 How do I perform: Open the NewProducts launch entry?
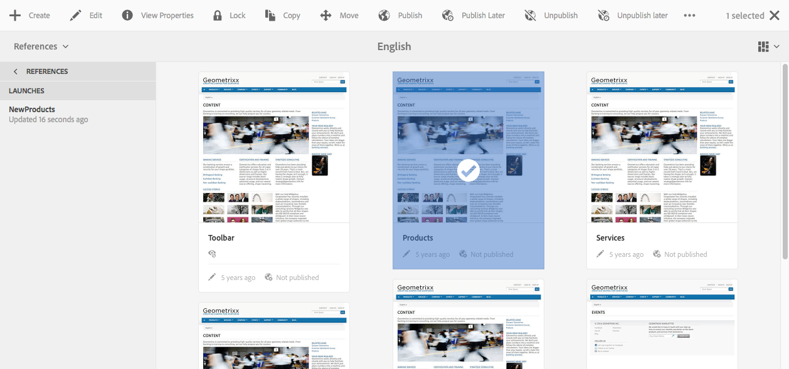point(78,114)
